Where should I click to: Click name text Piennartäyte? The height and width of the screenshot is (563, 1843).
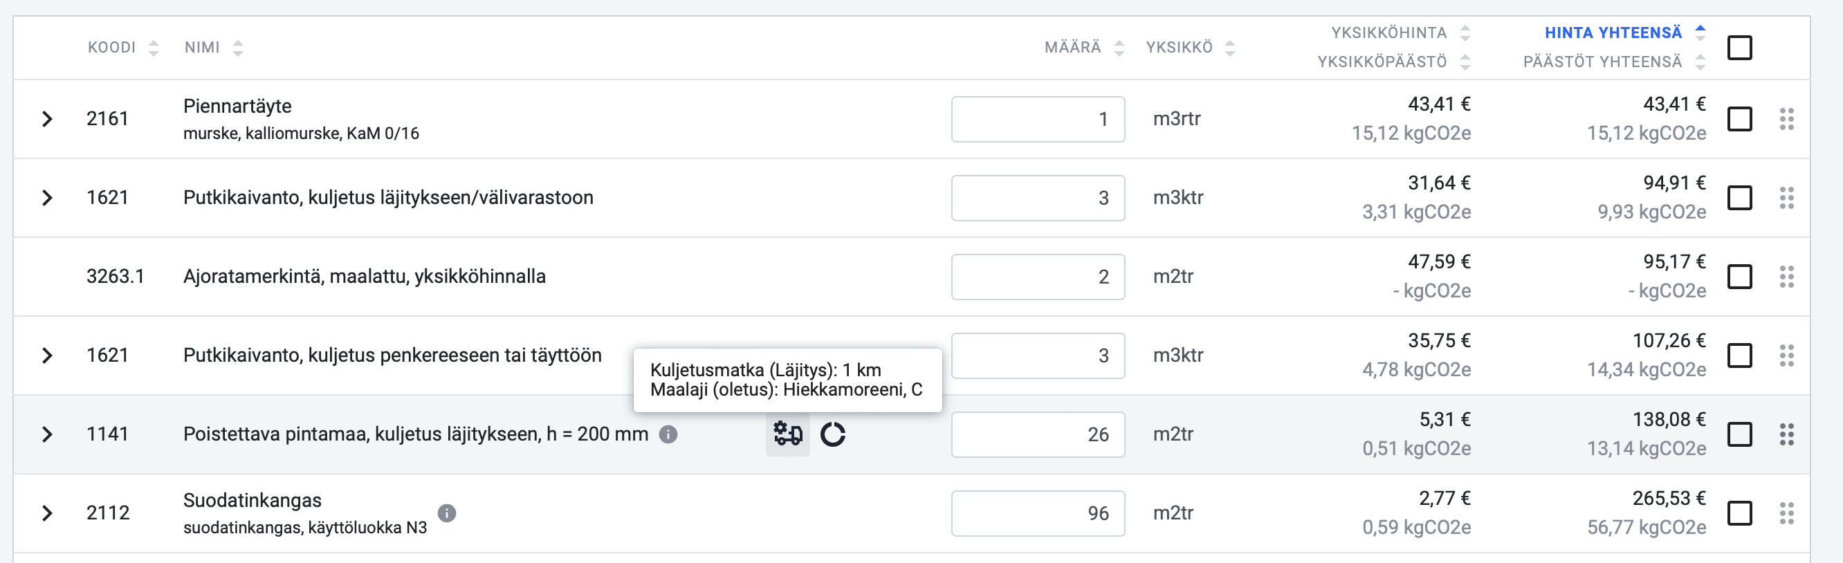237,106
